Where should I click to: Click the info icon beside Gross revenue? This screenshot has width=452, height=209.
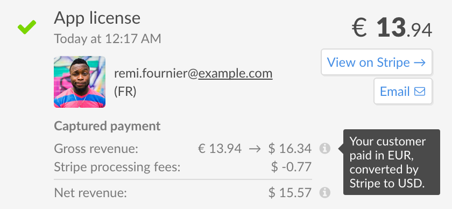[x=325, y=149]
